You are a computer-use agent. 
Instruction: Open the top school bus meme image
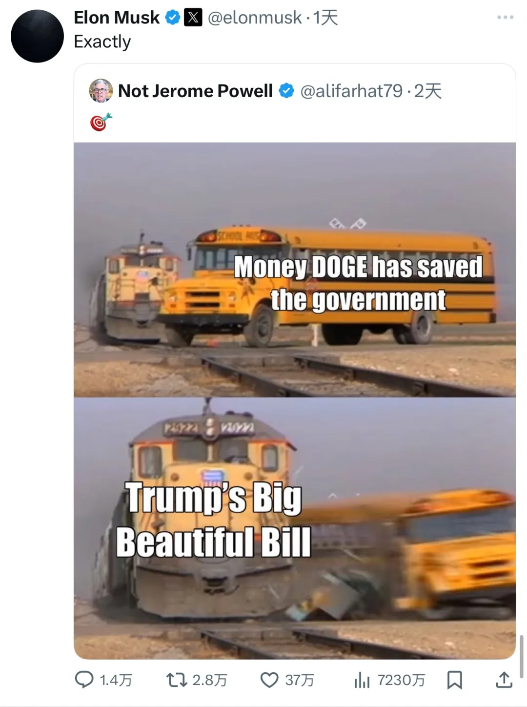[295, 269]
